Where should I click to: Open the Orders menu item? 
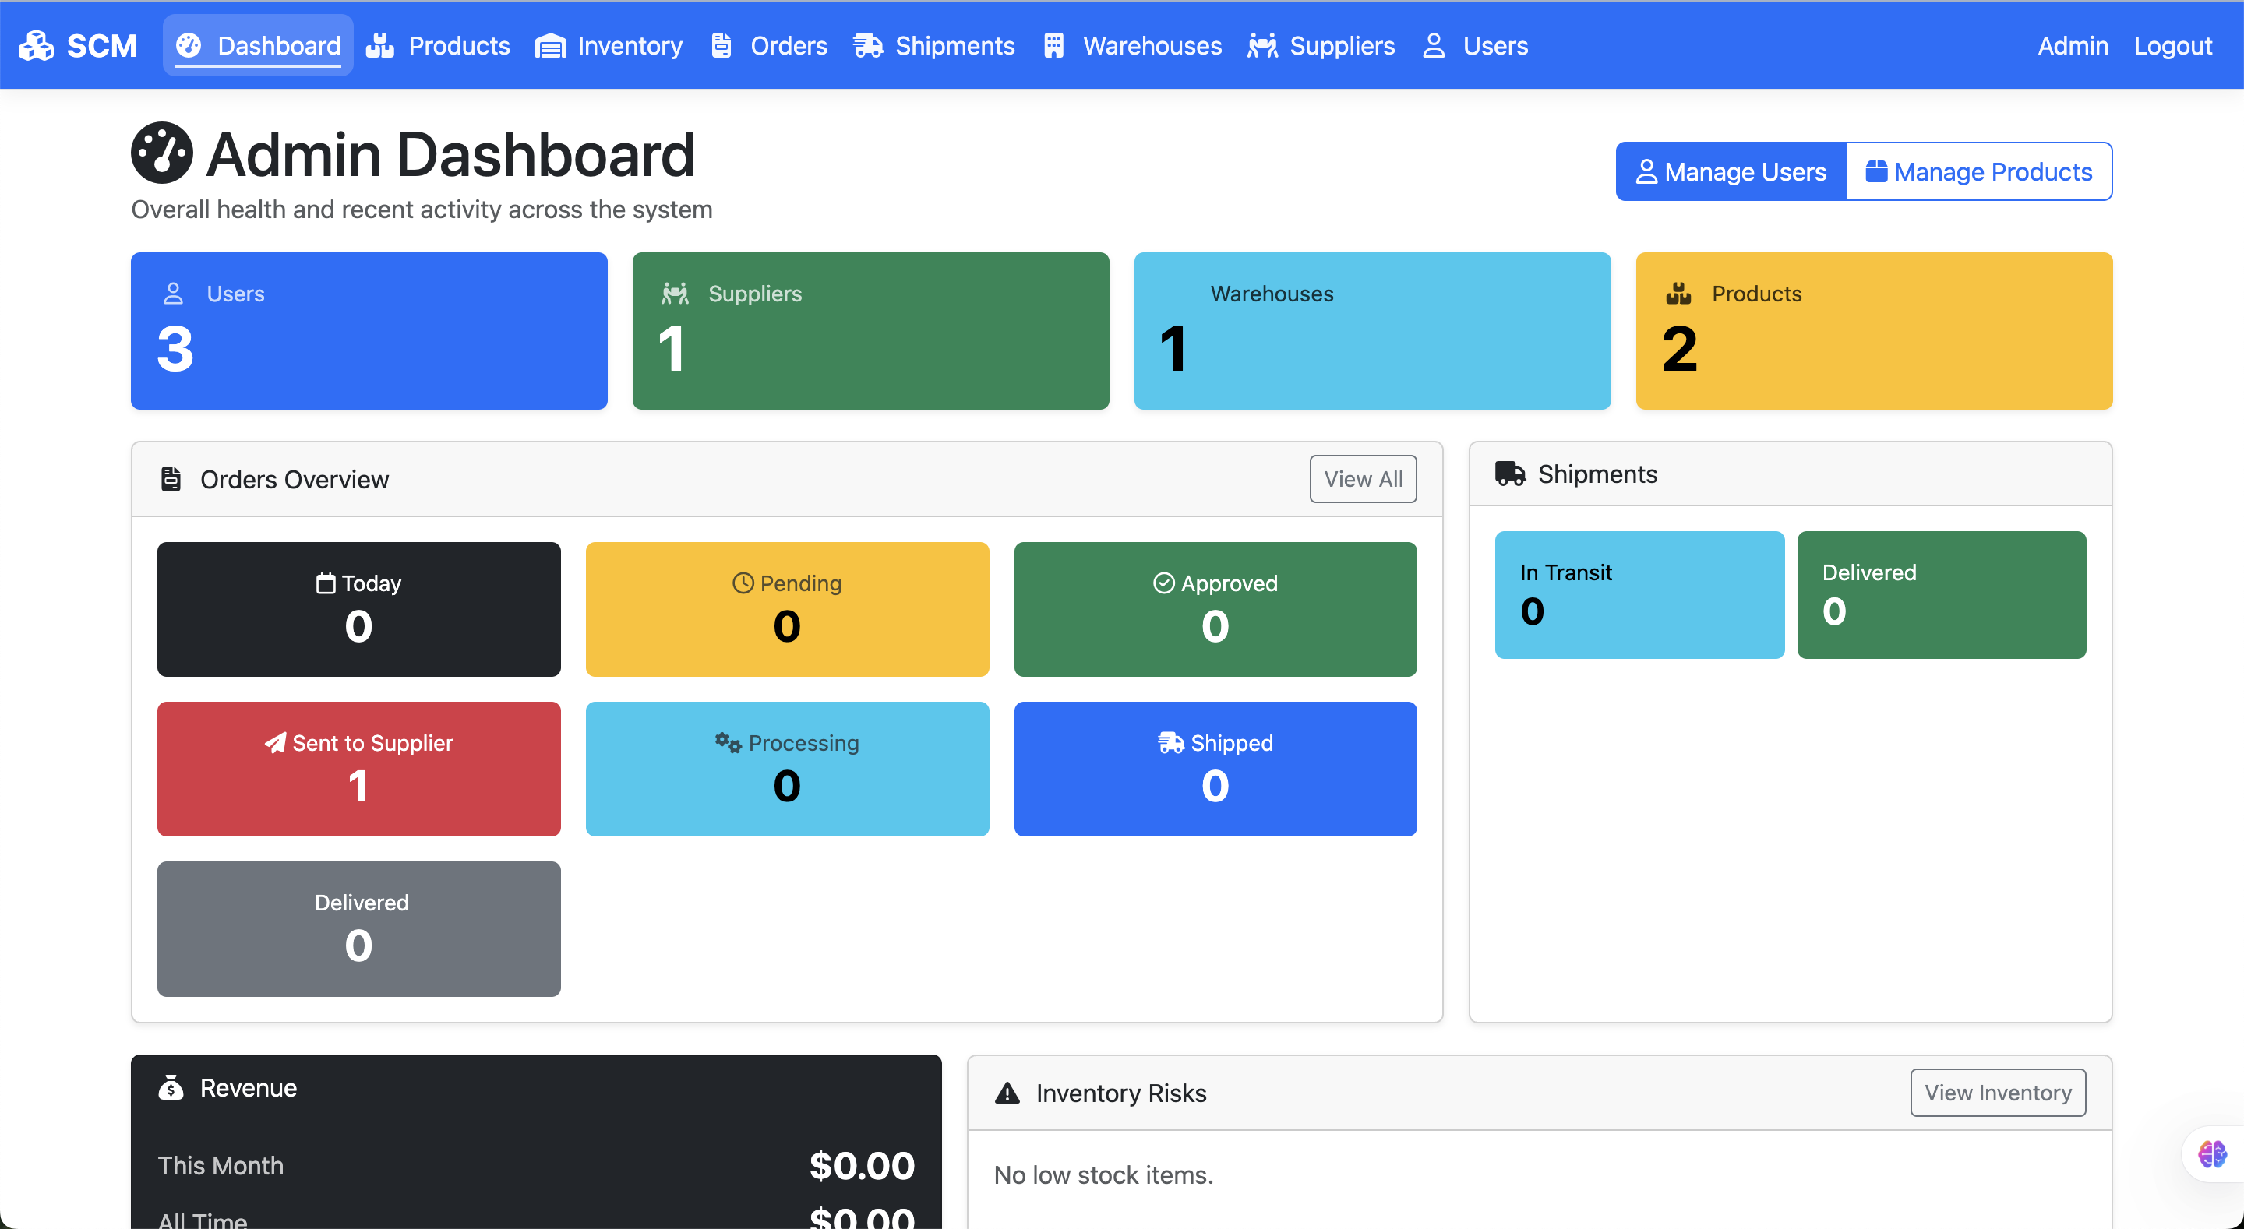pyautogui.click(x=788, y=45)
